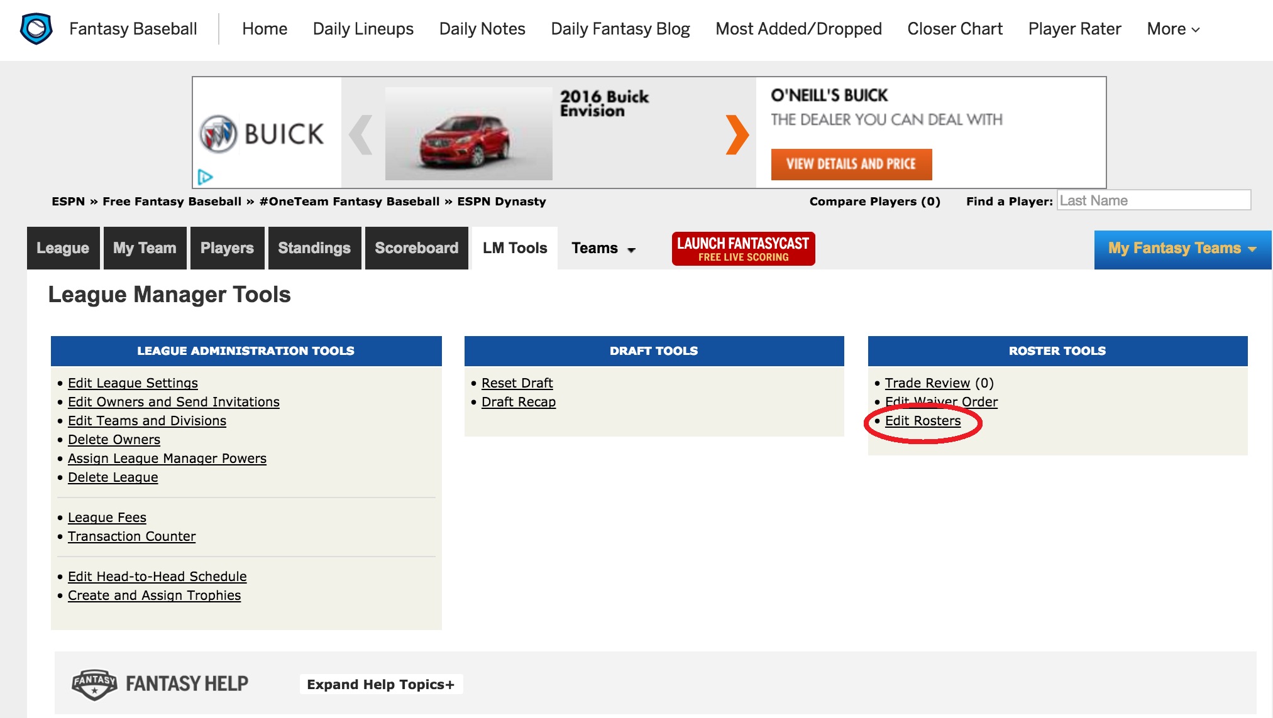Switch to the My Team tab
The height and width of the screenshot is (718, 1273).
pyautogui.click(x=145, y=248)
